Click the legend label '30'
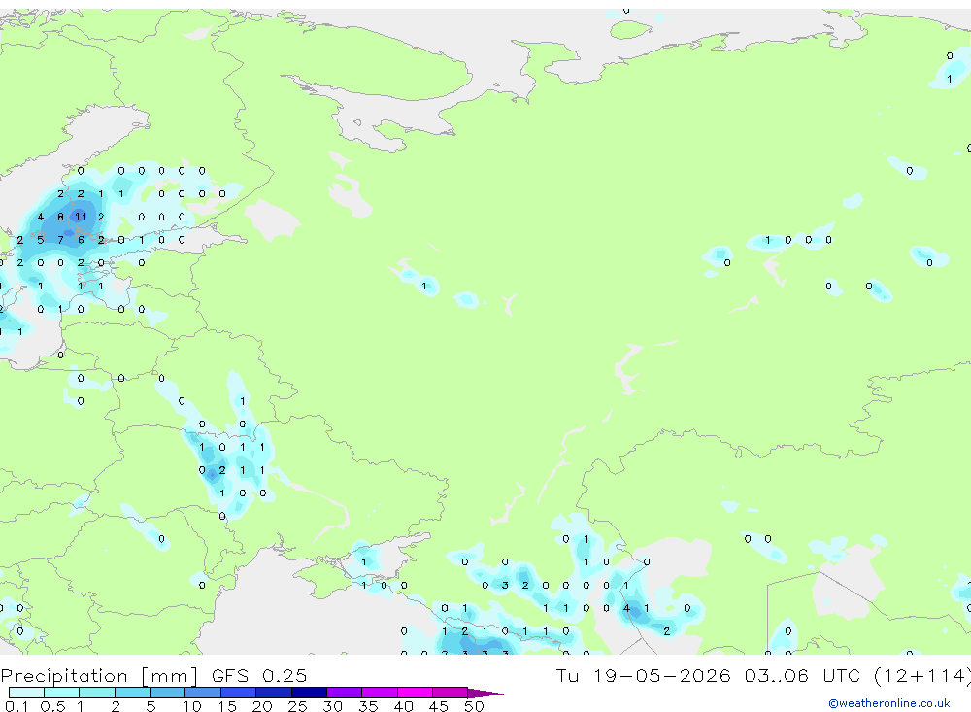Viewport: 971px width, 712px height. (x=332, y=706)
